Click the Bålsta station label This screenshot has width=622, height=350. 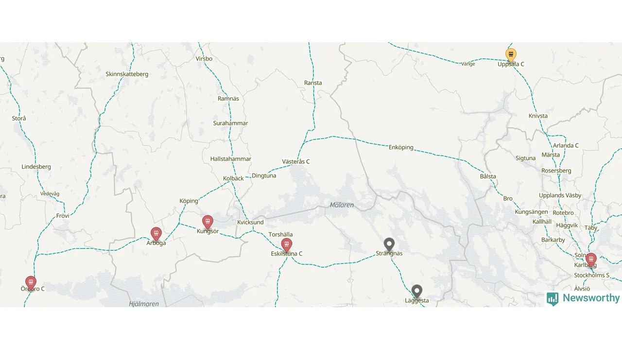(488, 176)
